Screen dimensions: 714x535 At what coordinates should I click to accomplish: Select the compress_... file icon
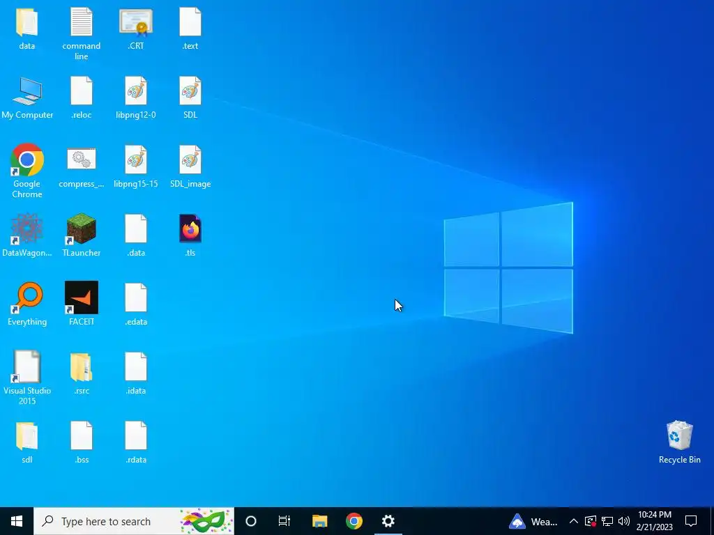tap(82, 160)
